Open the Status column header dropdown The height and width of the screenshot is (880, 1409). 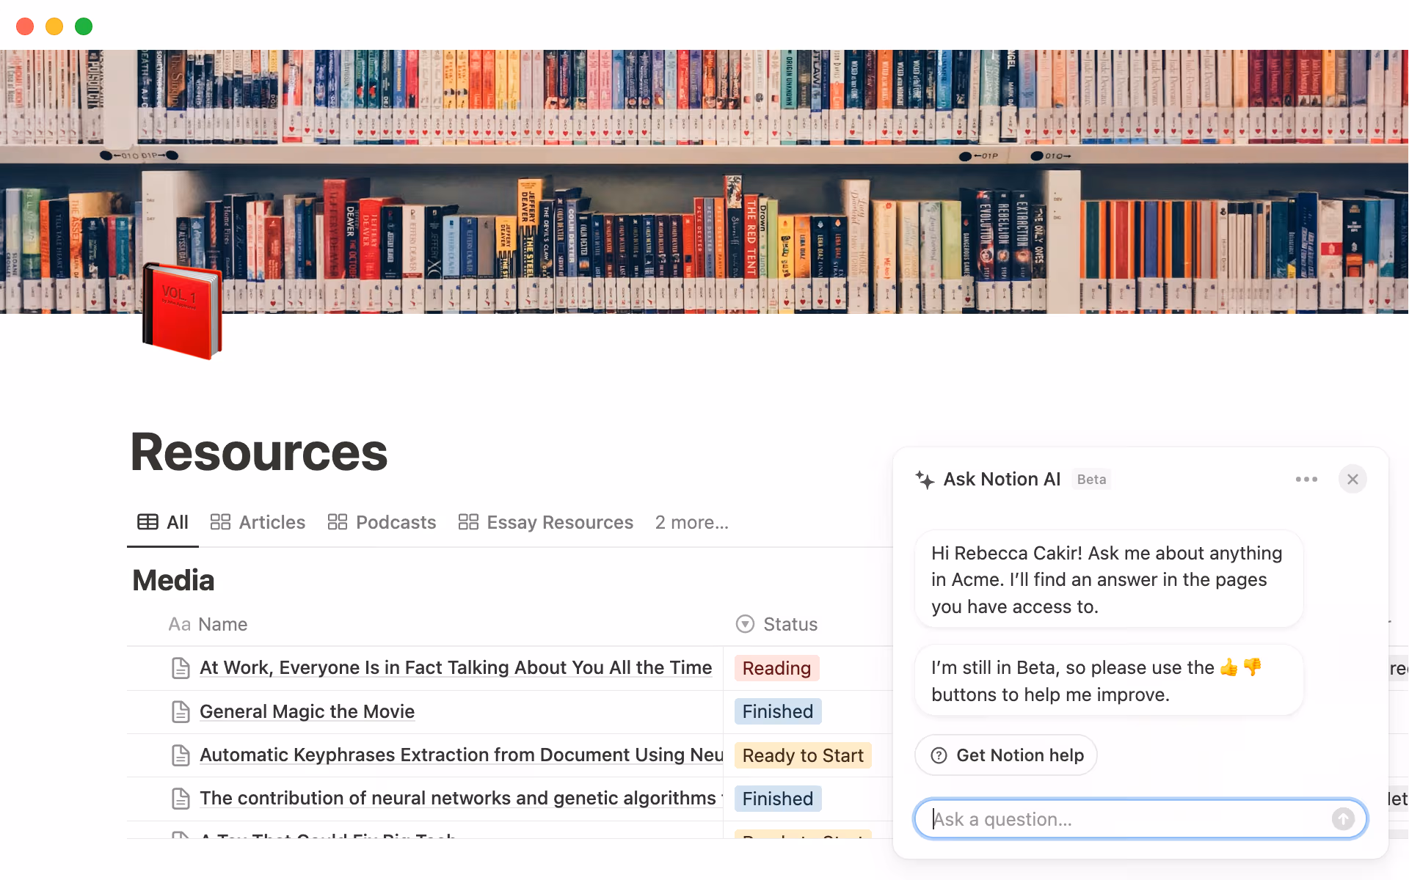click(743, 624)
